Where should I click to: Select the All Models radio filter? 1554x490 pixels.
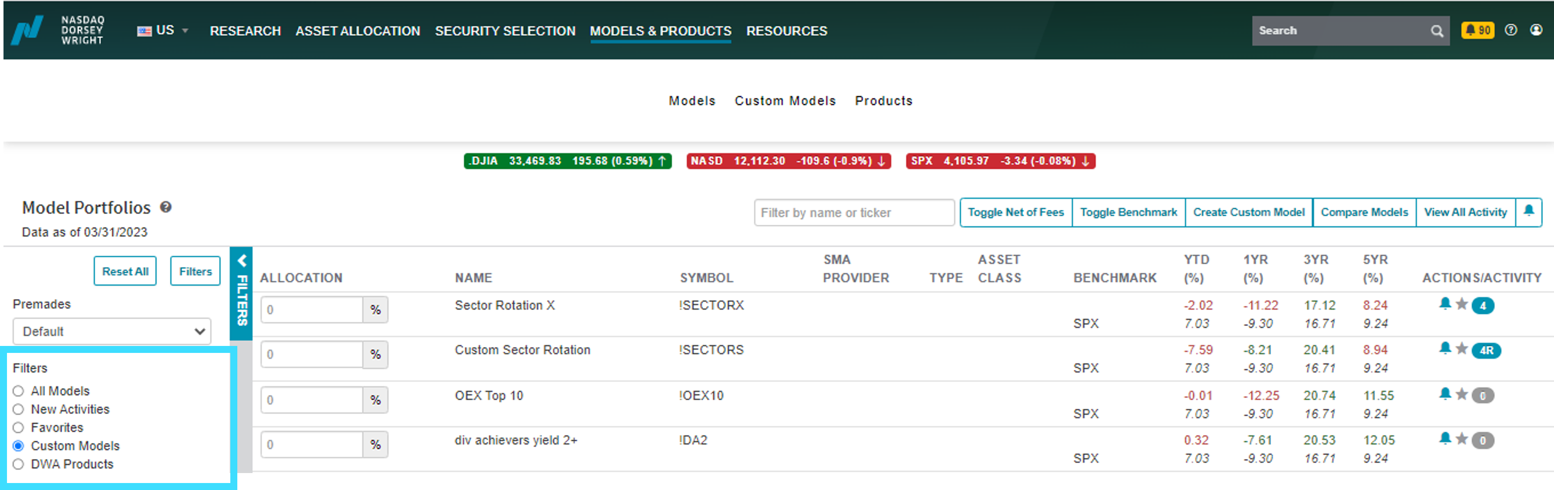click(18, 391)
